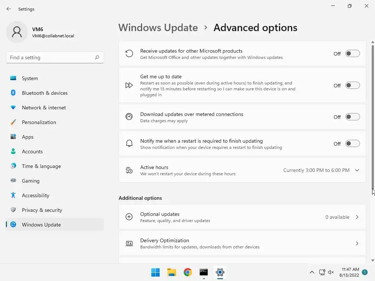The image size is (375, 281).
Task: Click the network icon in system tray
Action: coord(322,272)
